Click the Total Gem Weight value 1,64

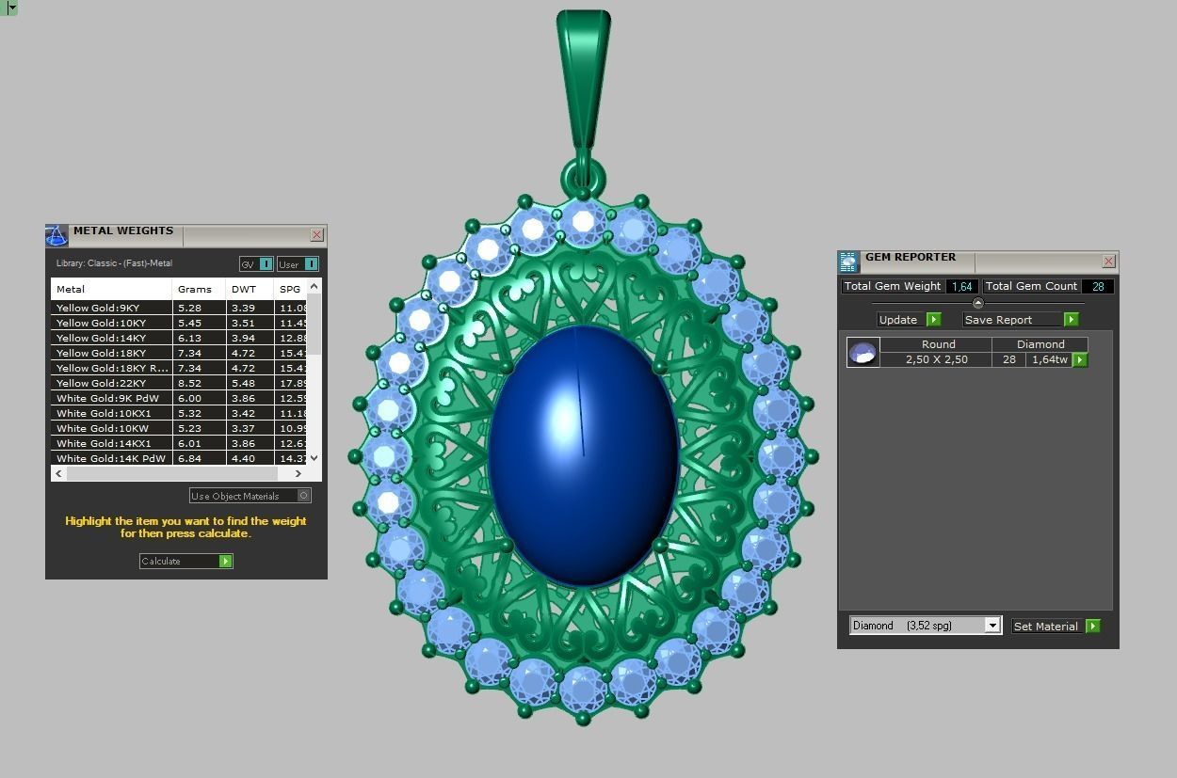click(x=961, y=286)
